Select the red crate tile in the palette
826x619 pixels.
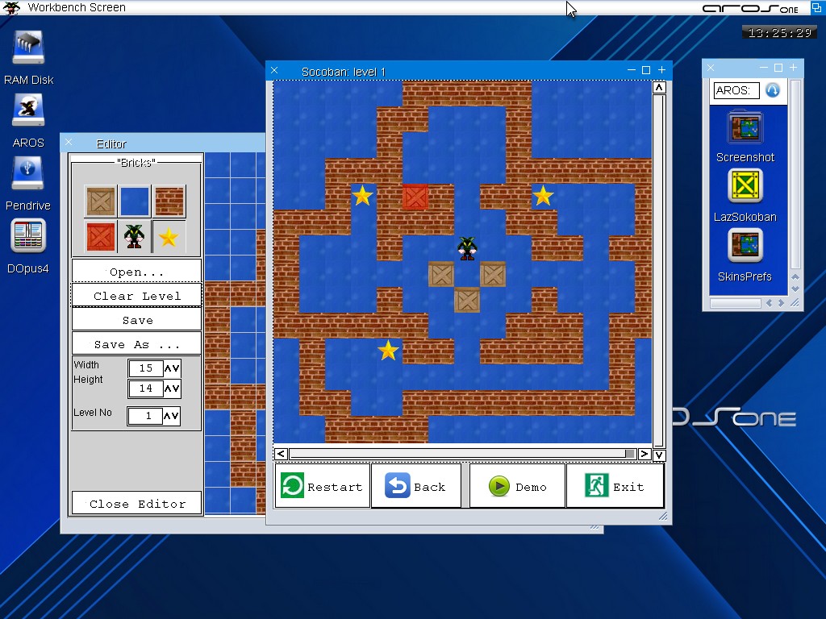(102, 236)
